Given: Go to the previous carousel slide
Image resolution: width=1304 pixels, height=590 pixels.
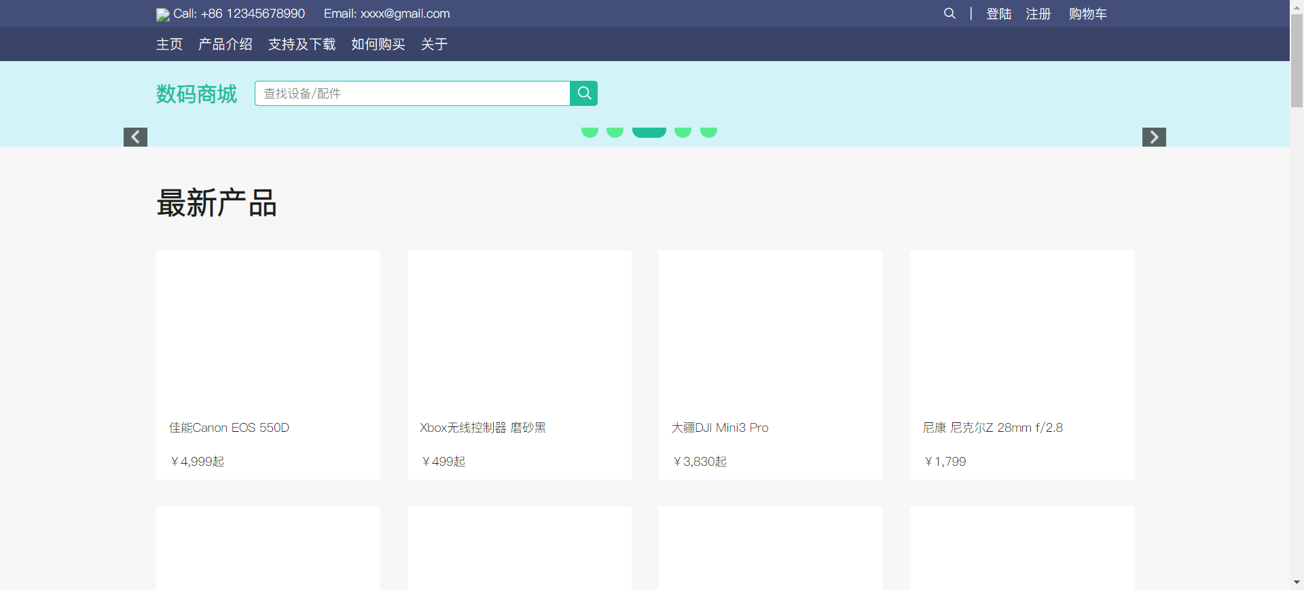Looking at the screenshot, I should [135, 137].
